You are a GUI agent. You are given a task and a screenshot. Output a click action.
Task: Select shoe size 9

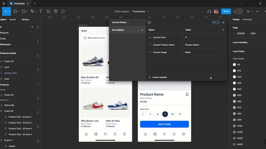(165, 114)
